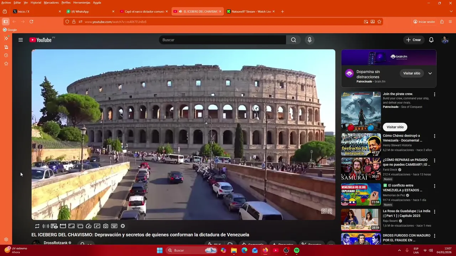This screenshot has width=456, height=256.
Task: Click the hide-watched eye card icon
Action: pos(54,226)
